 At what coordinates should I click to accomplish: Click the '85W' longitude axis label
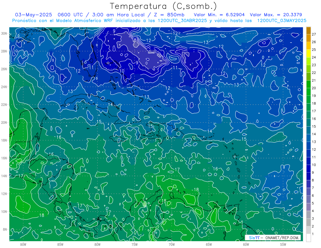[x=60, y=245]
